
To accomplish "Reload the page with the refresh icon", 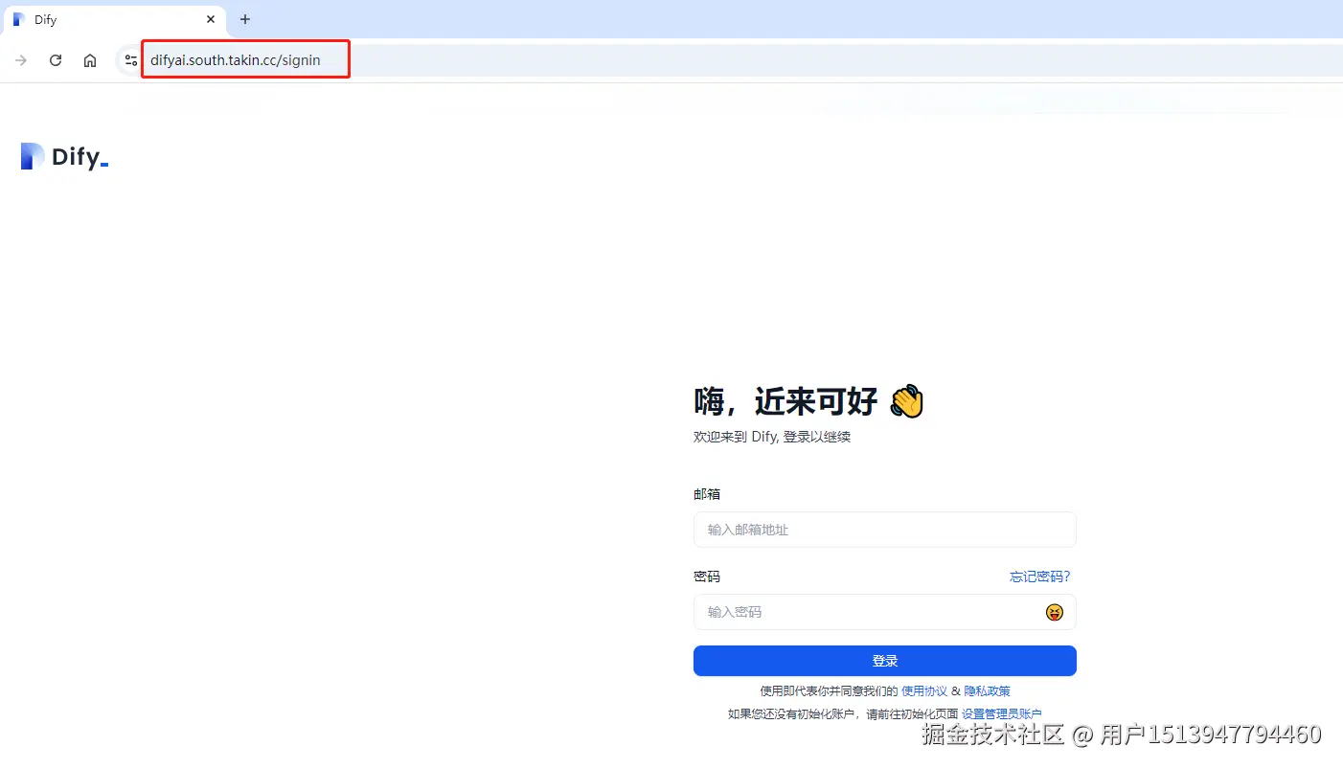I will (56, 60).
